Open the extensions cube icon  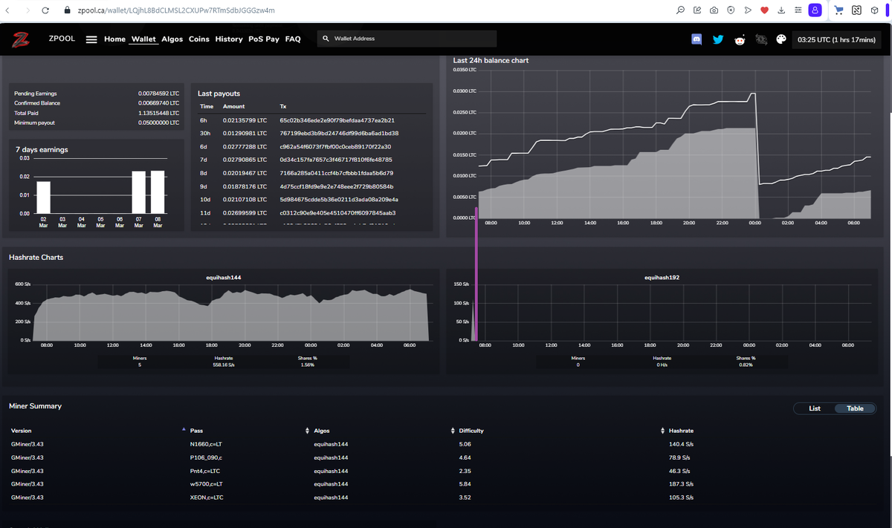point(874,10)
